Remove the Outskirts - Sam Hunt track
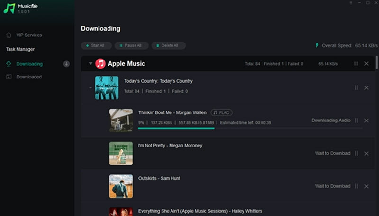Viewport: 379px width, 216px height. 366,186
